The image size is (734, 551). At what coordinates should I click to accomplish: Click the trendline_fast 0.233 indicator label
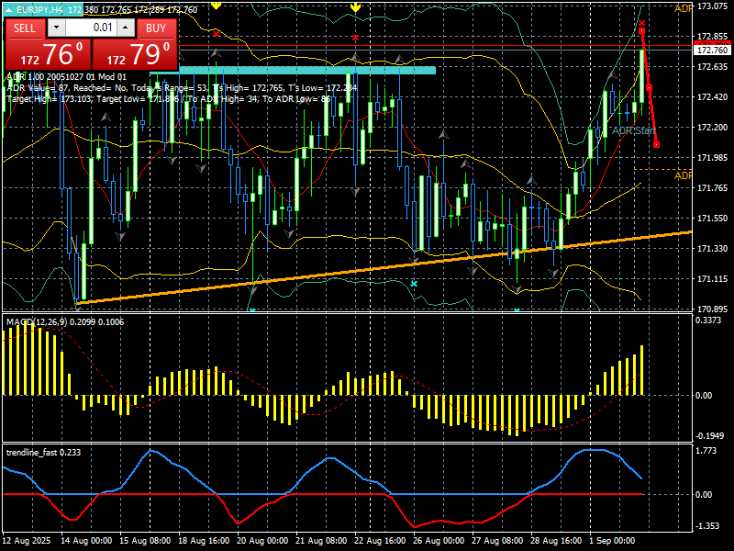click(x=43, y=452)
